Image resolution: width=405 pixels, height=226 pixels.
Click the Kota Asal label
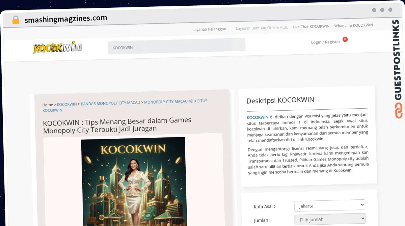(264, 206)
